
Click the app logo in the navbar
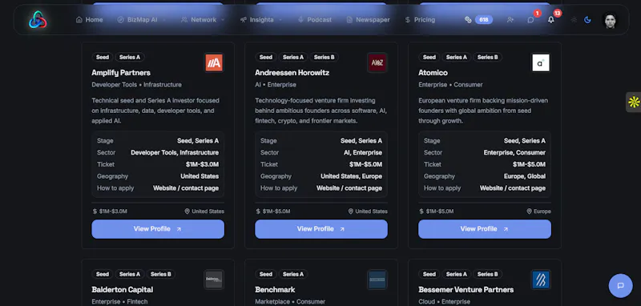(38, 19)
